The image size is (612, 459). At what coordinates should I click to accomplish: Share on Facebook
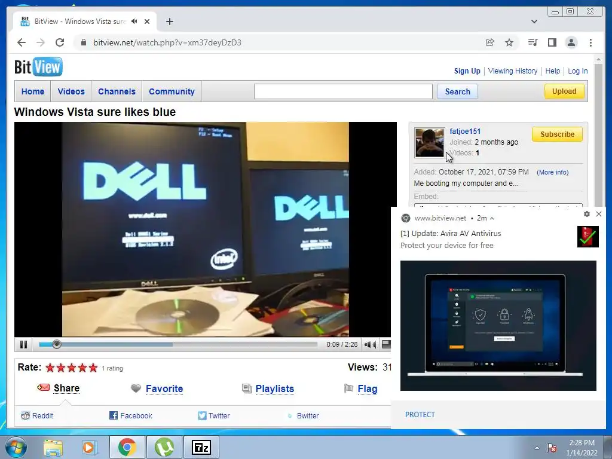(131, 416)
